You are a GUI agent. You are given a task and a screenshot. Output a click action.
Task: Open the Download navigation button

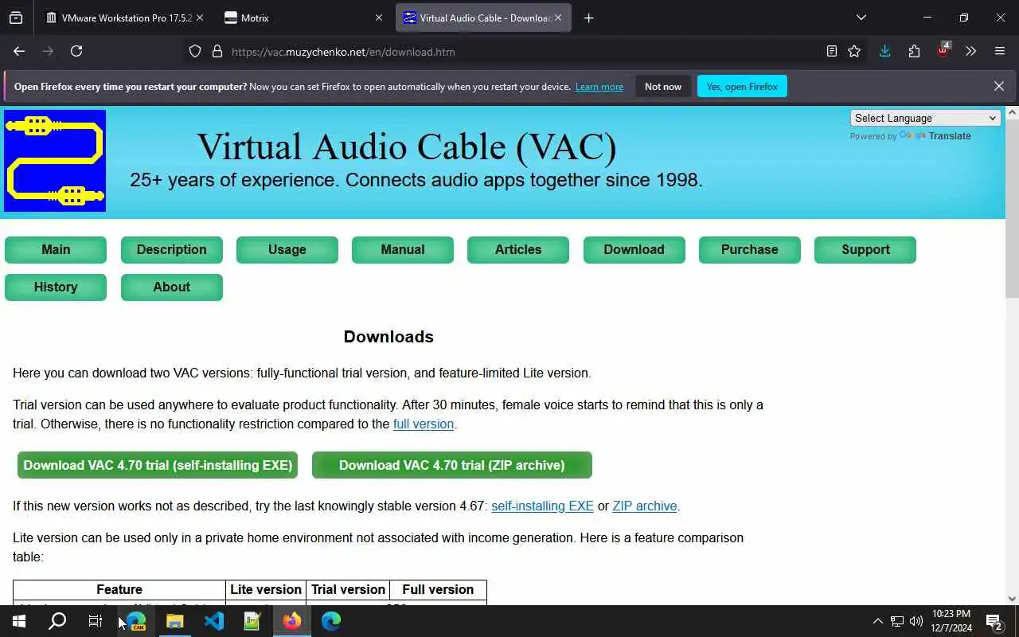click(x=634, y=249)
